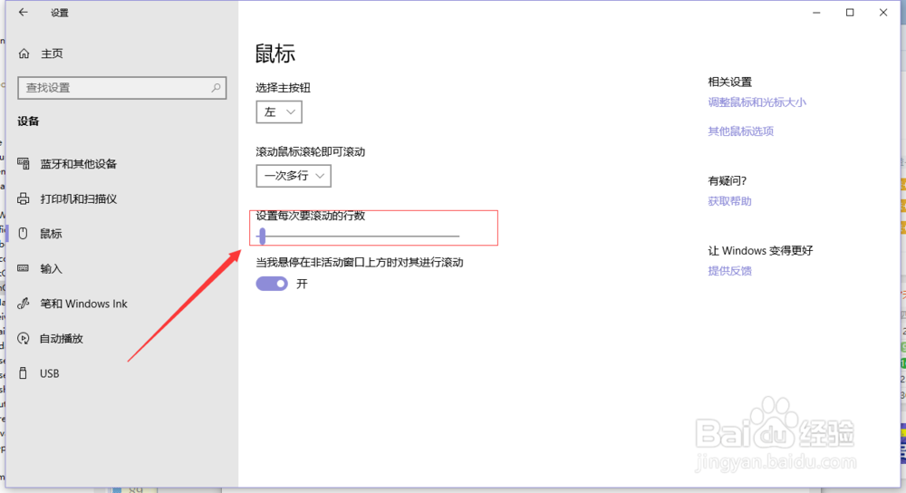Close the Settings window

[x=883, y=12]
